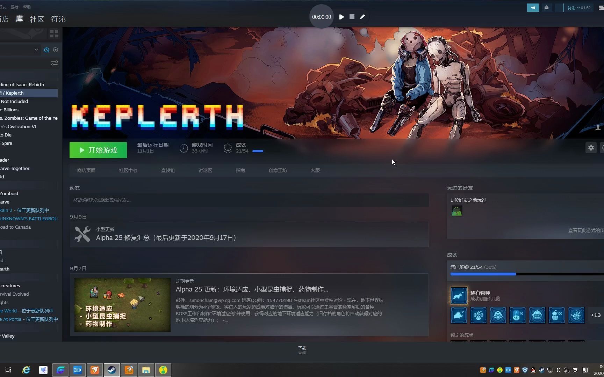Click the activity input field
The width and height of the screenshot is (604, 377).
[249, 200]
